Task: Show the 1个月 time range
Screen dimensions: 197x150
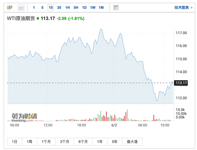Action: click(x=46, y=142)
